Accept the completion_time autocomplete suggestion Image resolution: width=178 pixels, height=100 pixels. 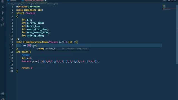coord(63,49)
